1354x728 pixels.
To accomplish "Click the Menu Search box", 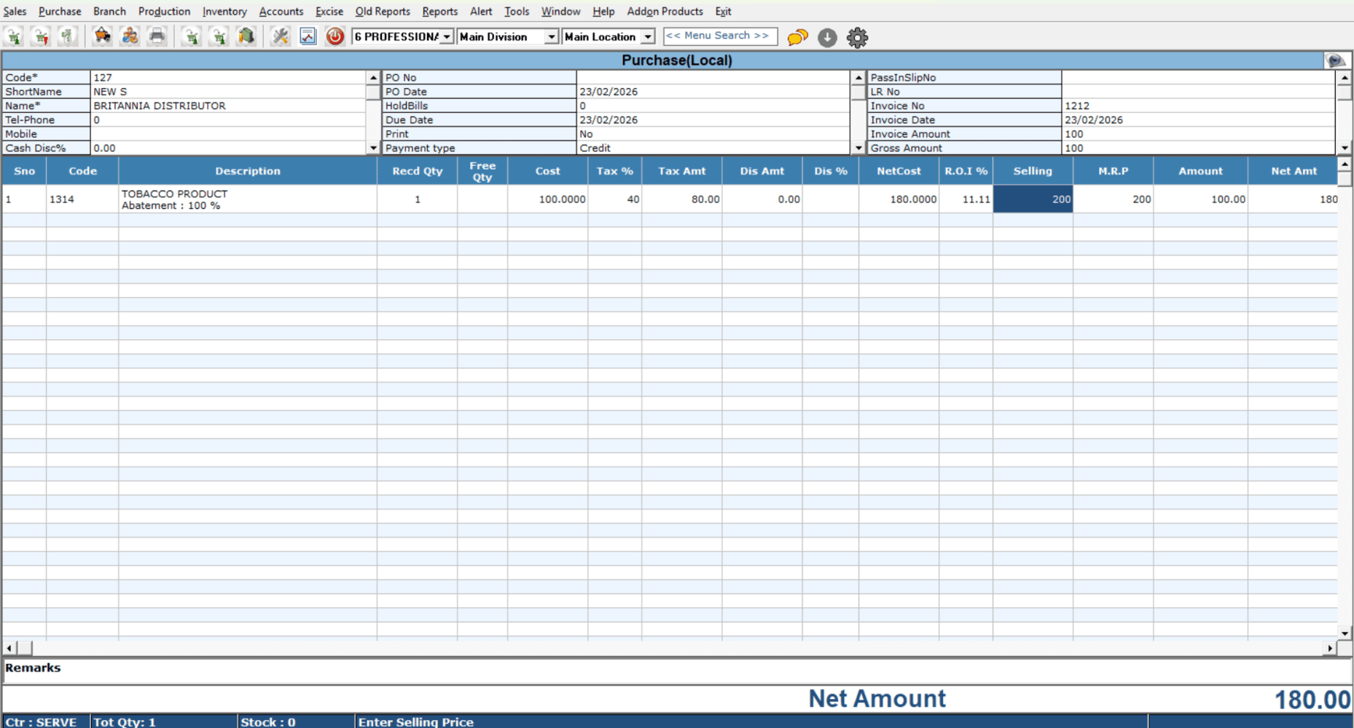I will pos(720,36).
